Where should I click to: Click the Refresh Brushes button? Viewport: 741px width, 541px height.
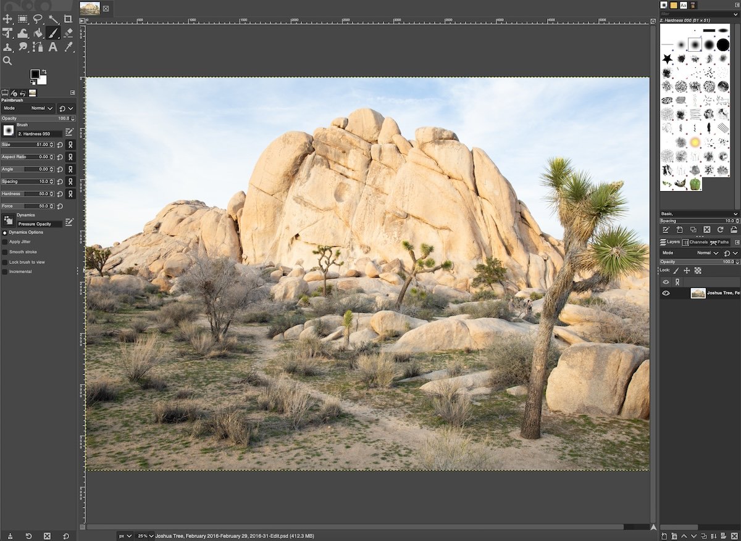point(720,229)
